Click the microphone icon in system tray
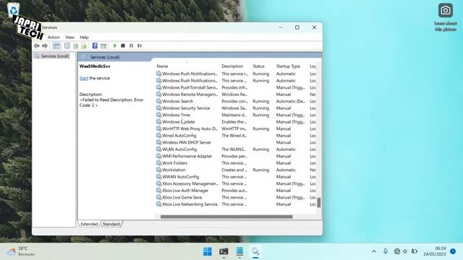 point(386,251)
